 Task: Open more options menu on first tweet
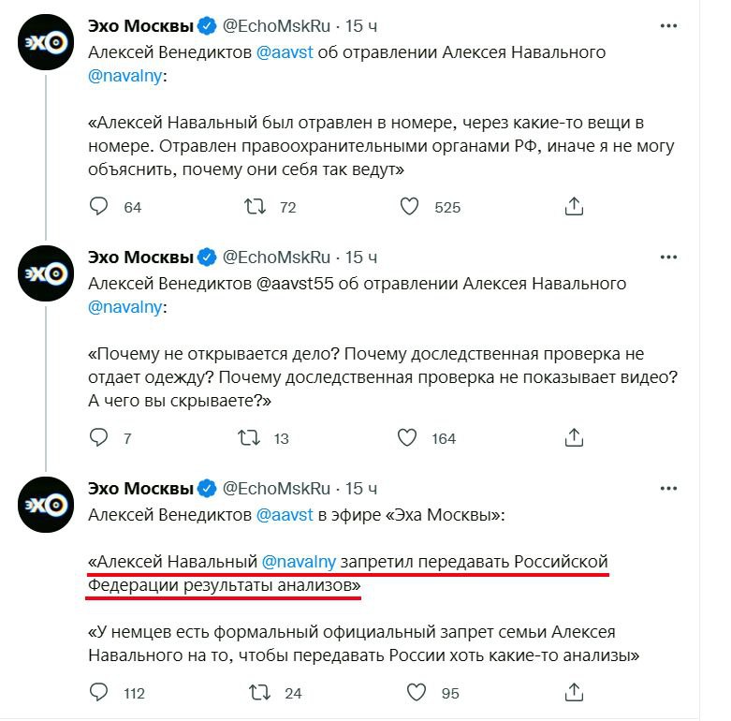click(x=669, y=27)
